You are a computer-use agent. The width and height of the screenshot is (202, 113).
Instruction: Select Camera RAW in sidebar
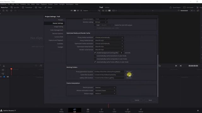(x=59, y=37)
